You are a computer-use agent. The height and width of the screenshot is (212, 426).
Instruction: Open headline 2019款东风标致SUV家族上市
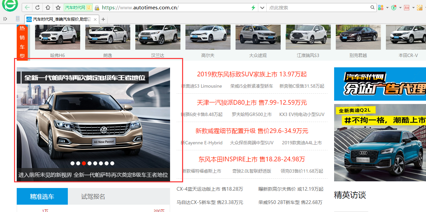coord(252,74)
